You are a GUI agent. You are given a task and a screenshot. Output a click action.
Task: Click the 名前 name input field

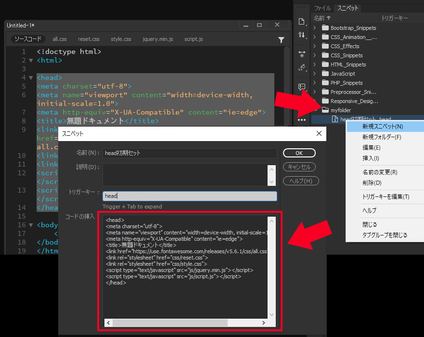(x=190, y=153)
